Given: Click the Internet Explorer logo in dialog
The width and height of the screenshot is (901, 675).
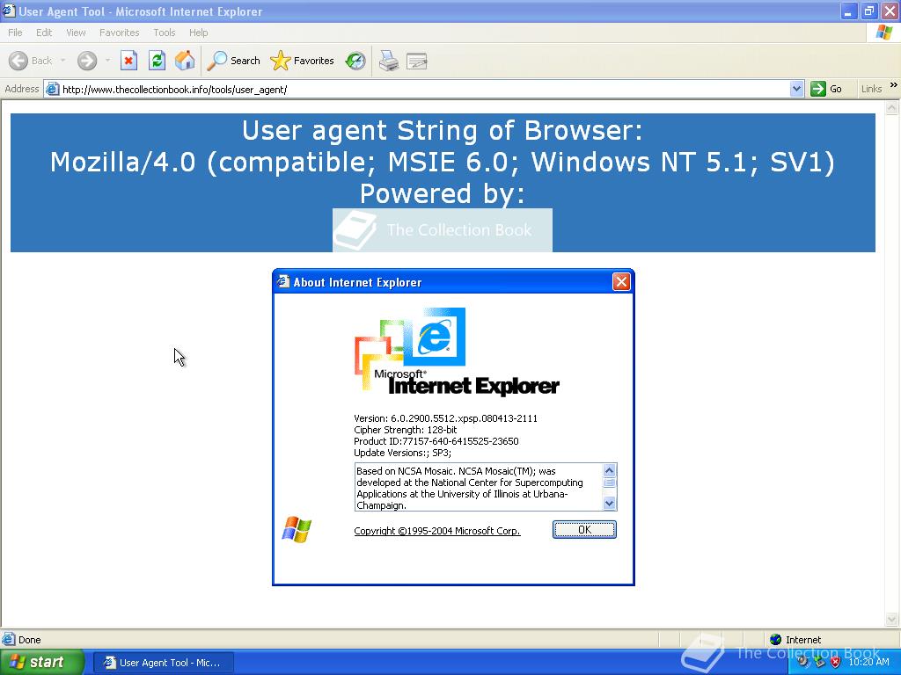Looking at the screenshot, I should [x=457, y=352].
